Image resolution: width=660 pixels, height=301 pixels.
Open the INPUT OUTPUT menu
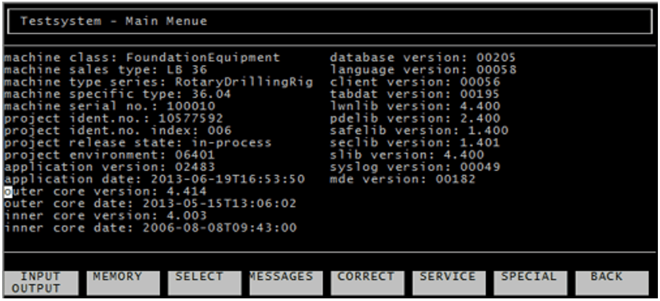coord(41,283)
